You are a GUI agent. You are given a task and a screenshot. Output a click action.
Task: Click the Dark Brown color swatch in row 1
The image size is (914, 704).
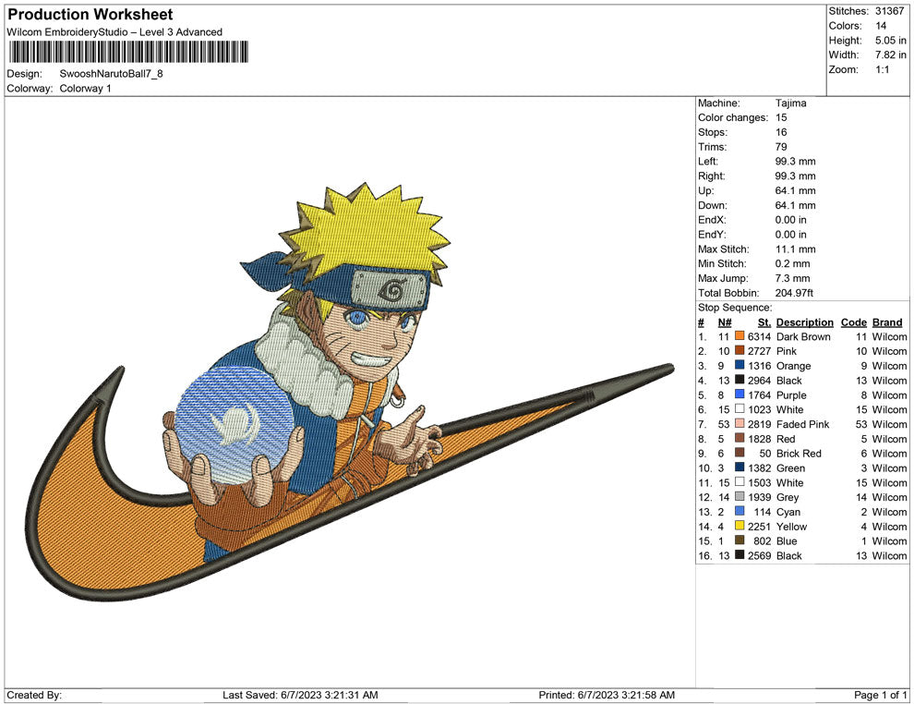click(740, 336)
